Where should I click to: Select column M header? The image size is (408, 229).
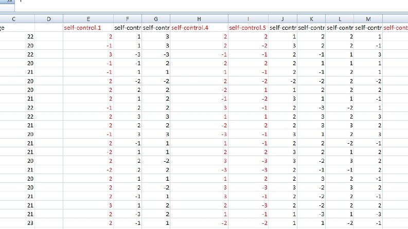368,19
